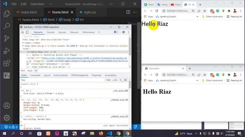The height and width of the screenshot is (137, 245).
Task: Reload the top Chrome window page
Action: (x=157, y=11)
